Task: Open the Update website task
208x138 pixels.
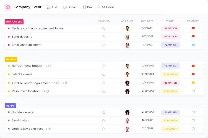Action: point(23,112)
